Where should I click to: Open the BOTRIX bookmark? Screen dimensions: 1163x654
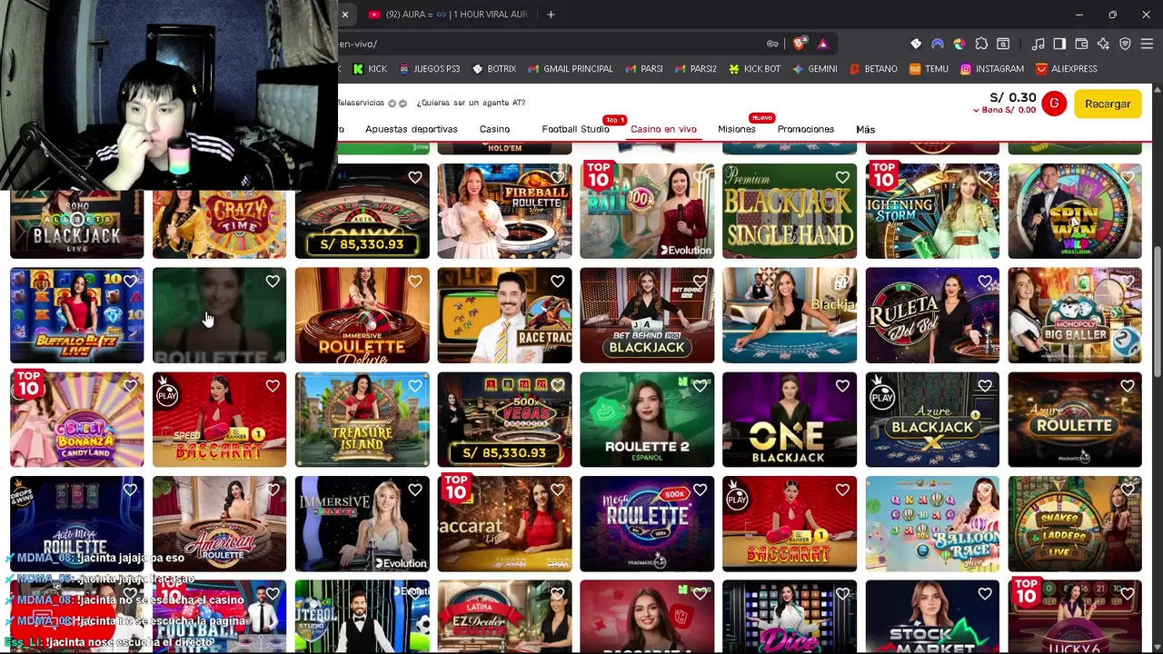(493, 69)
